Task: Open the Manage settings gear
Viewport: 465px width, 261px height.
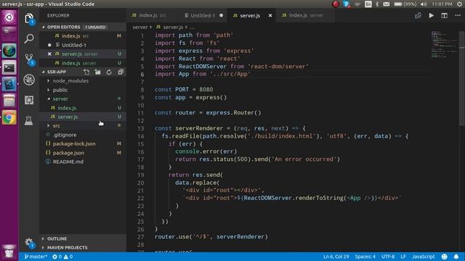Action: [29, 243]
